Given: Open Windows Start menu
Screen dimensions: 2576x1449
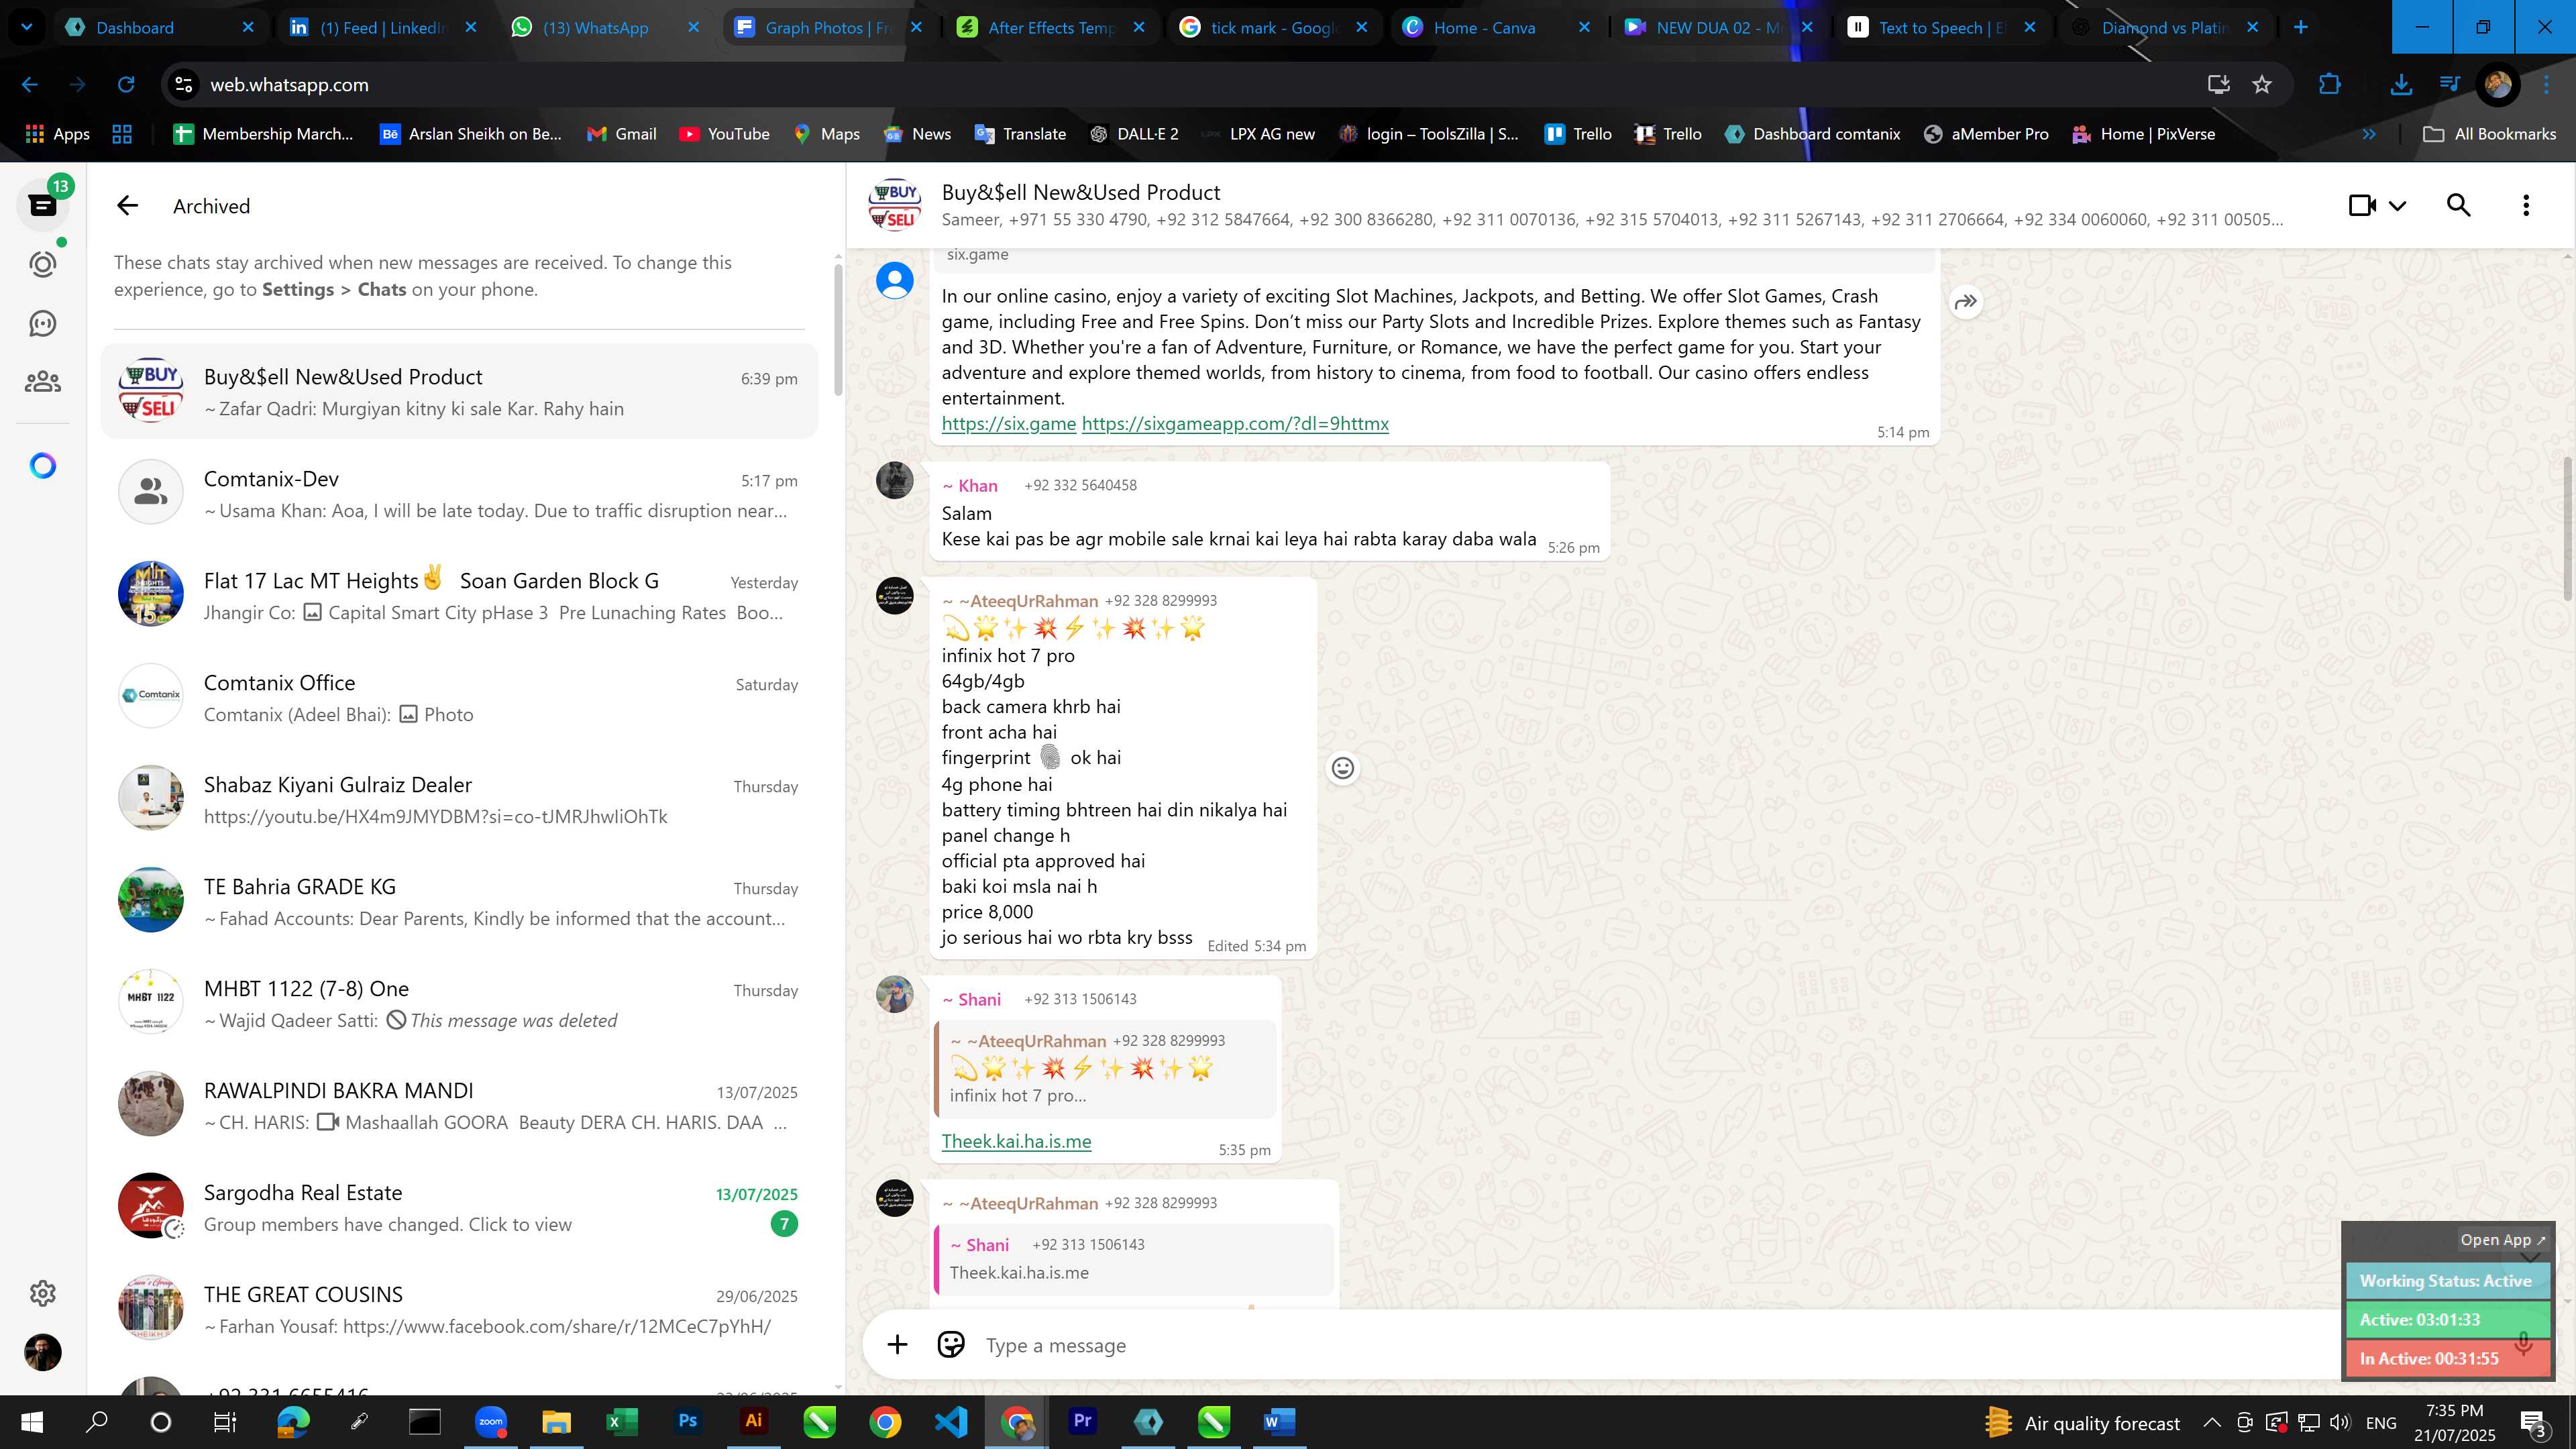Looking at the screenshot, I should tap(31, 1422).
